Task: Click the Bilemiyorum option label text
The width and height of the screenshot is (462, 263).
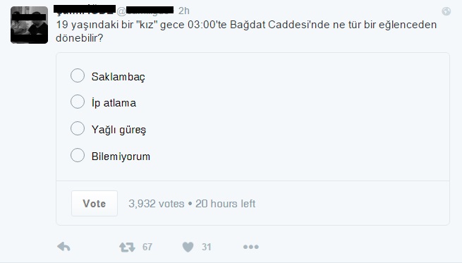Action: coord(121,157)
